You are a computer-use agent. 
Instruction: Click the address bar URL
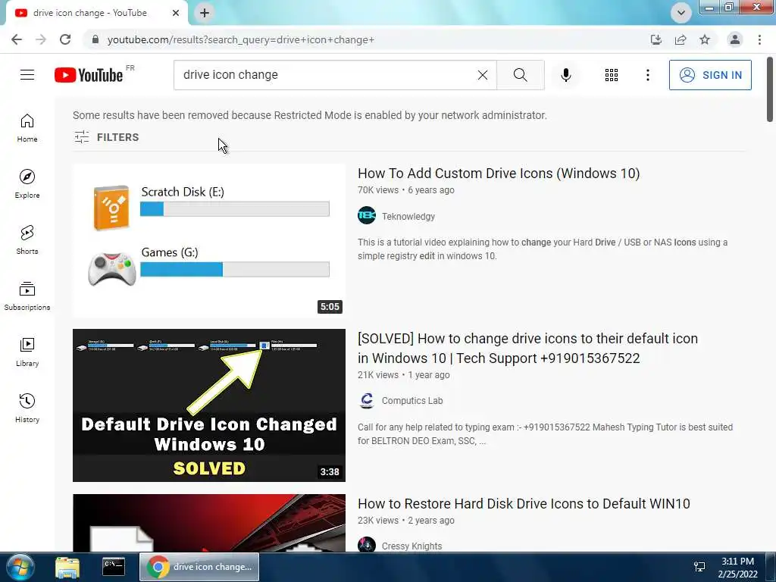click(x=241, y=39)
